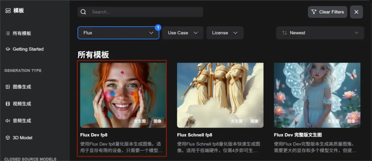
Task: Click the blue filter count badge
Action: pos(158,28)
